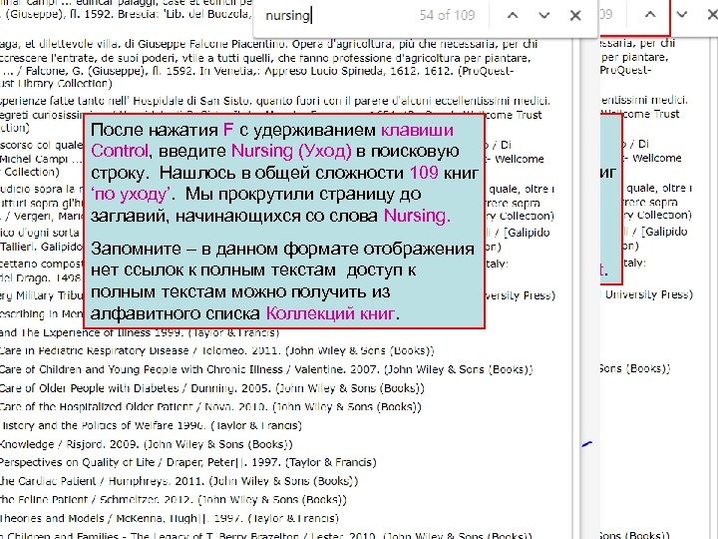Select row "History and the Politics of Welfare 1996"
Viewport: 718px width, 539px height.
[152, 425]
